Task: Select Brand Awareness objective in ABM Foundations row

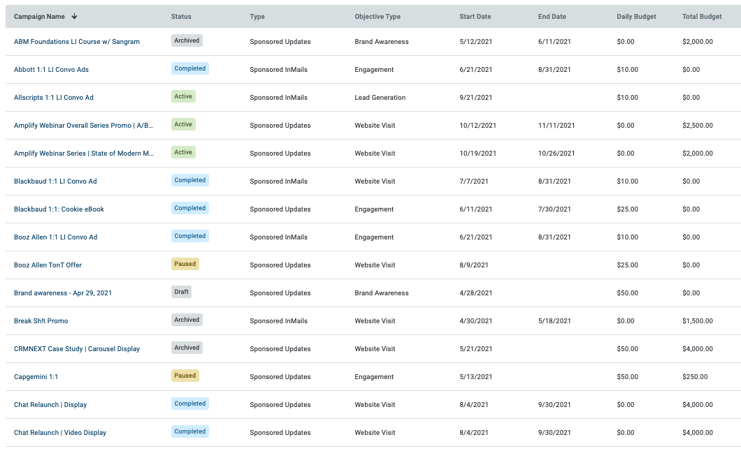Action: [382, 41]
